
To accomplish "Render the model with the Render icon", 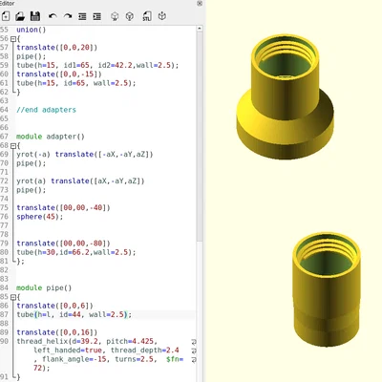I will pyautogui.click(x=130, y=16).
